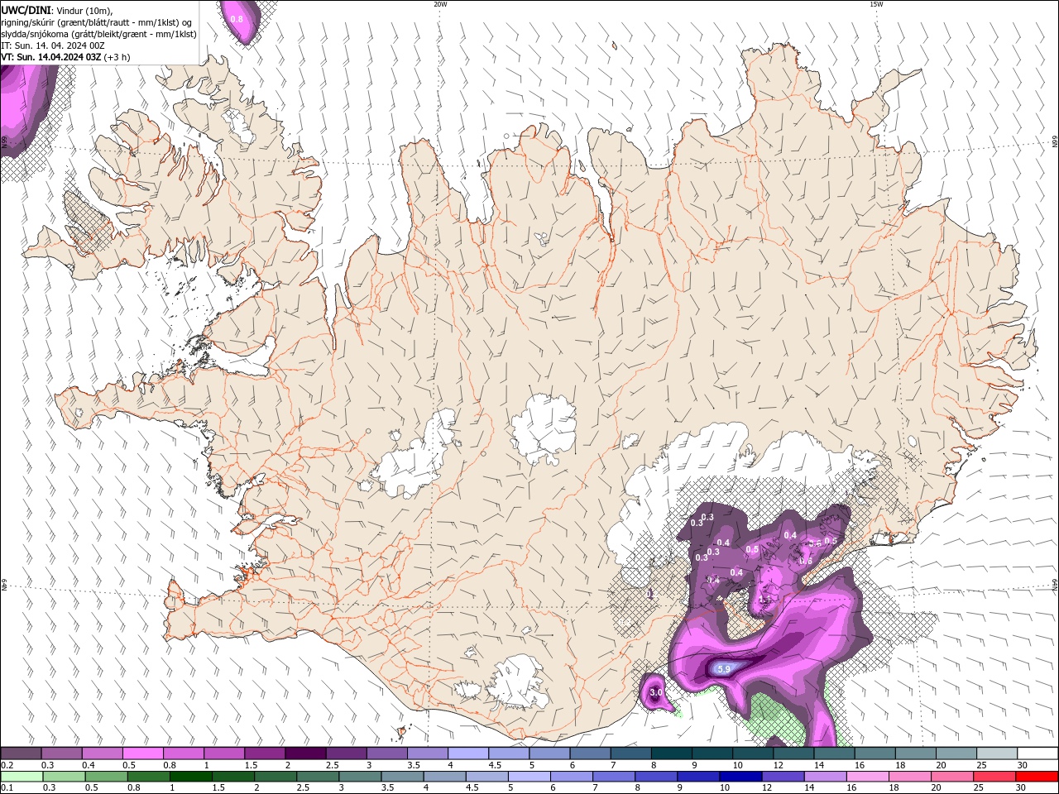This screenshot has width=1059, height=794.
Task: Click the darkest purple swatch in upper legend
Action: 304,753
